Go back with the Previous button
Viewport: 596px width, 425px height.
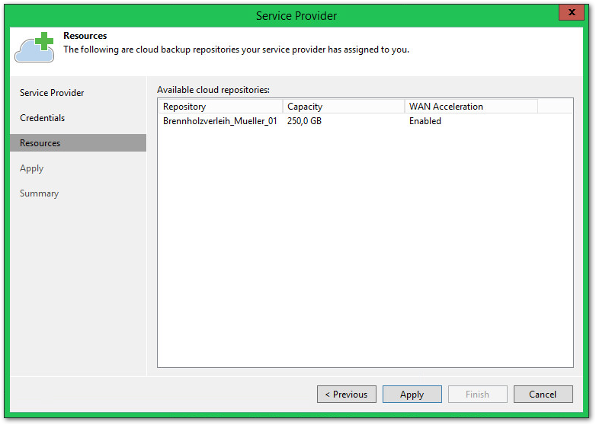click(x=346, y=395)
